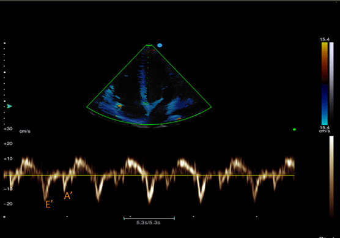Select the A' wave annotation label

(68, 196)
